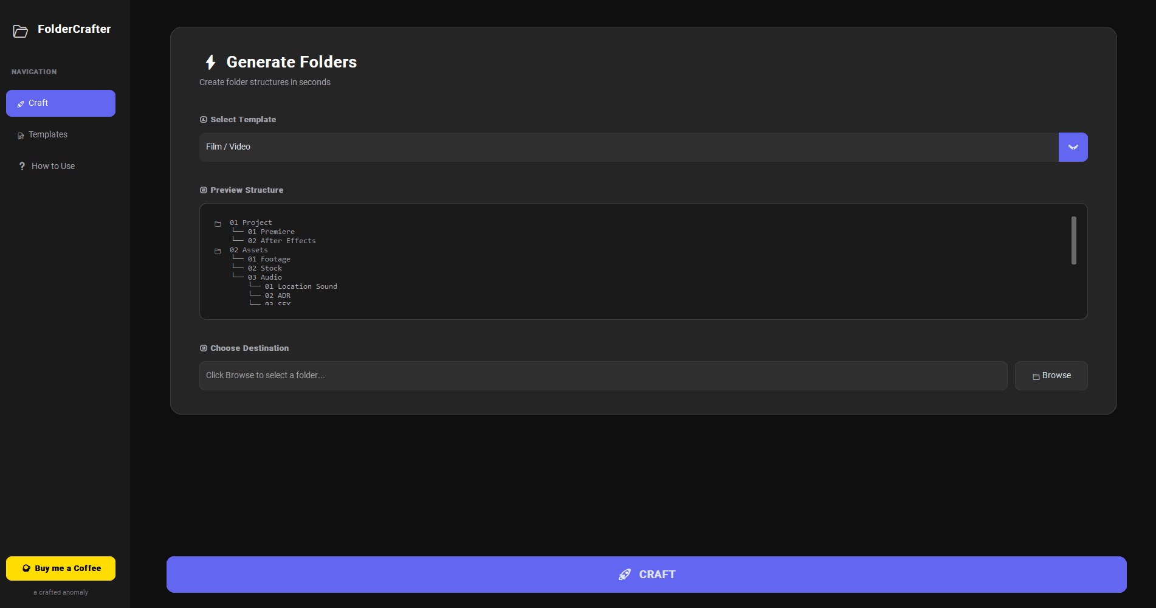Click the rocket icon on the CRAFT button

625,575
